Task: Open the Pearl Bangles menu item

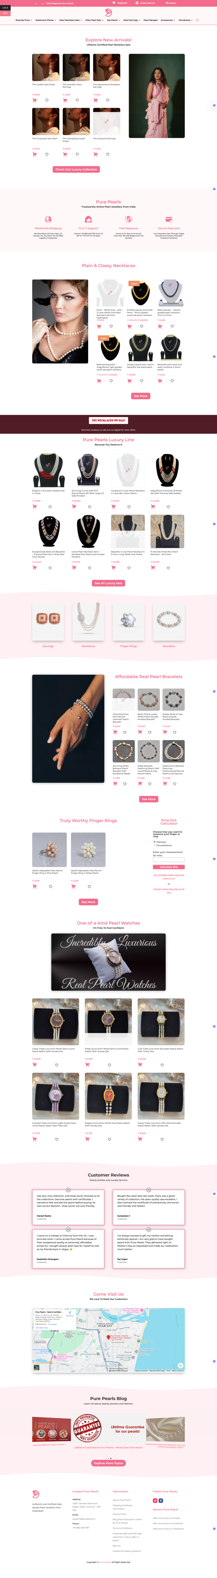Action: (x=150, y=20)
